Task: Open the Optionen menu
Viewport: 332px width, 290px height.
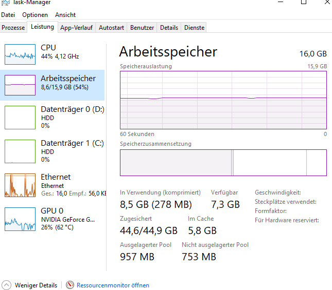Action: click(x=35, y=15)
